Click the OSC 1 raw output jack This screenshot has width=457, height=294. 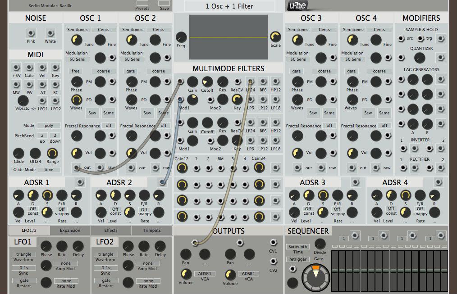pos(100,167)
